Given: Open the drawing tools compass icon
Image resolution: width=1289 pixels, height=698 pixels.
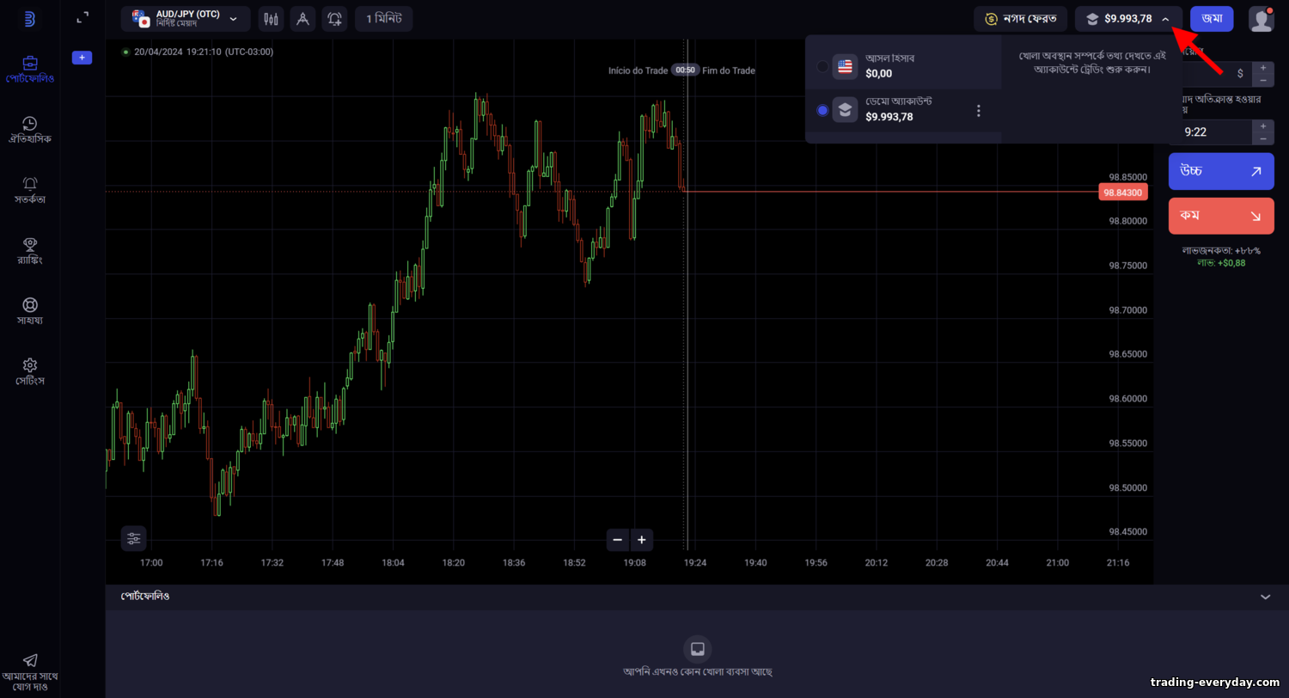Looking at the screenshot, I should (302, 19).
